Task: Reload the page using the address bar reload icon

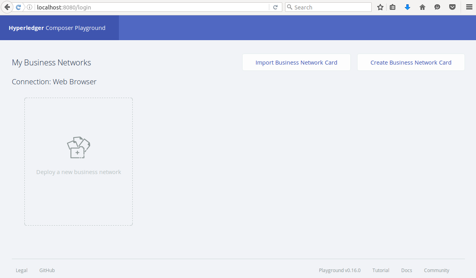Action: [x=276, y=7]
